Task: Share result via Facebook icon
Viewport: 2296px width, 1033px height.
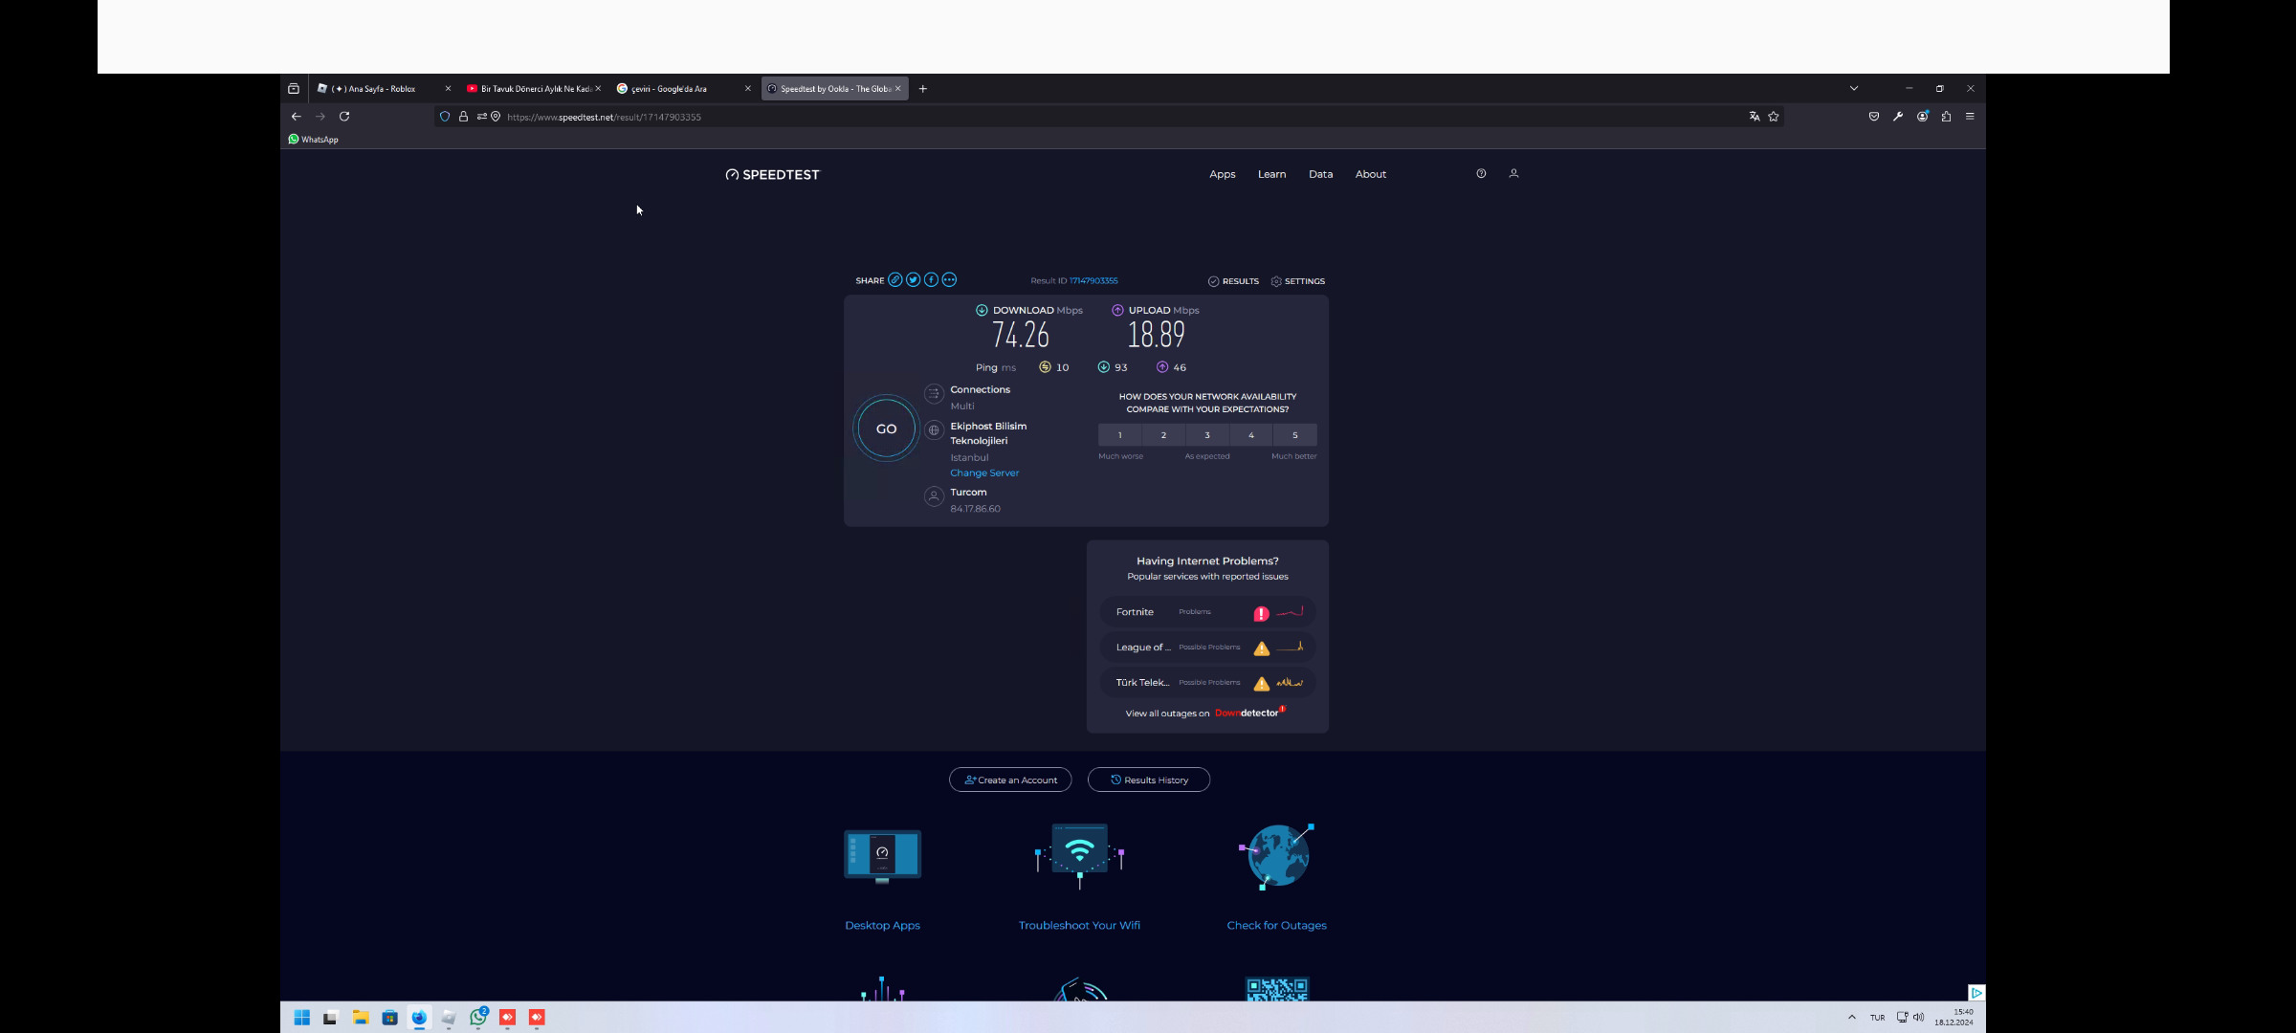Action: coord(931,280)
